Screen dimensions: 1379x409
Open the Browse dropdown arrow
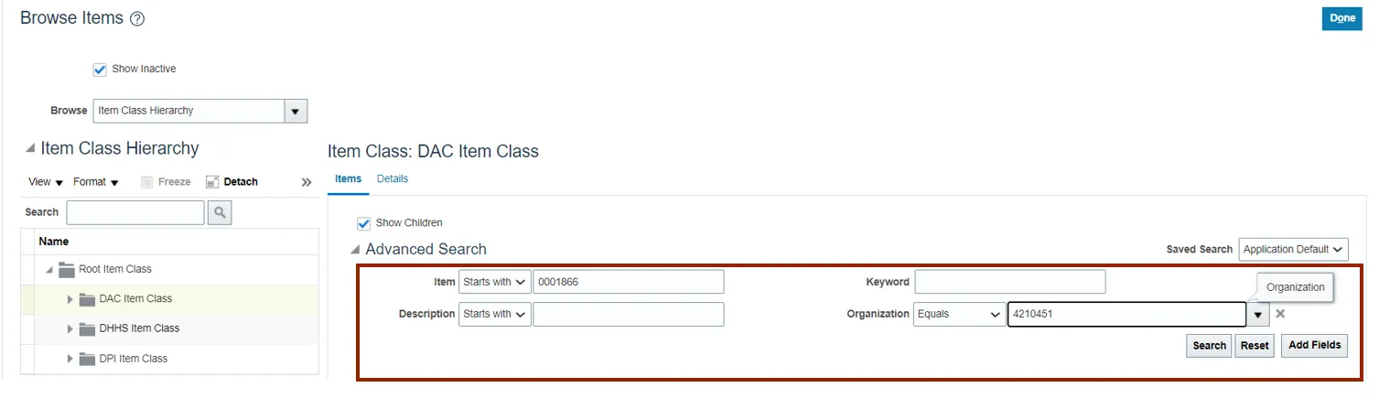(296, 111)
